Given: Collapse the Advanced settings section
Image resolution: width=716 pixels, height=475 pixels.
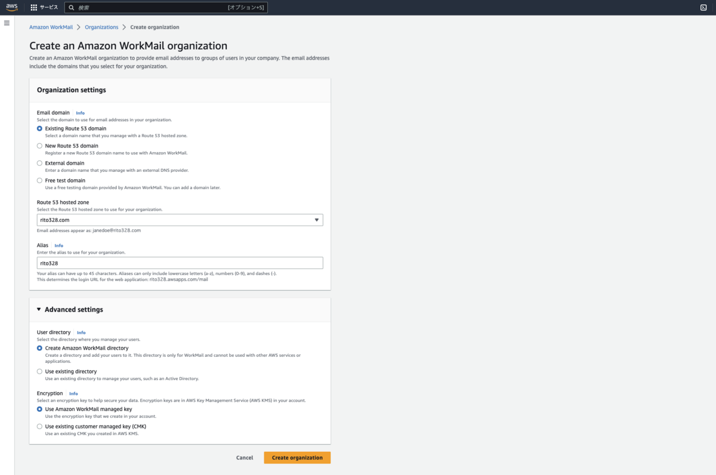Looking at the screenshot, I should pos(39,309).
